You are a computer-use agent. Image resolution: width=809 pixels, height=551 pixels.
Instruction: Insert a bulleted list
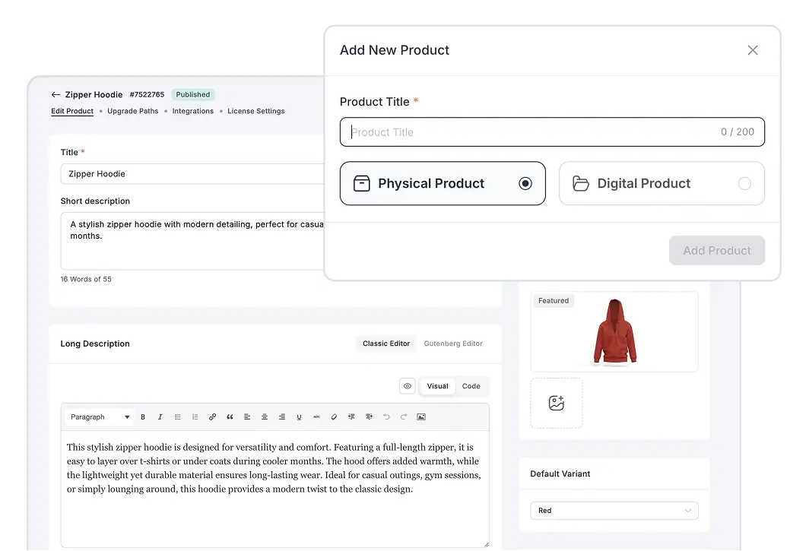[178, 416]
